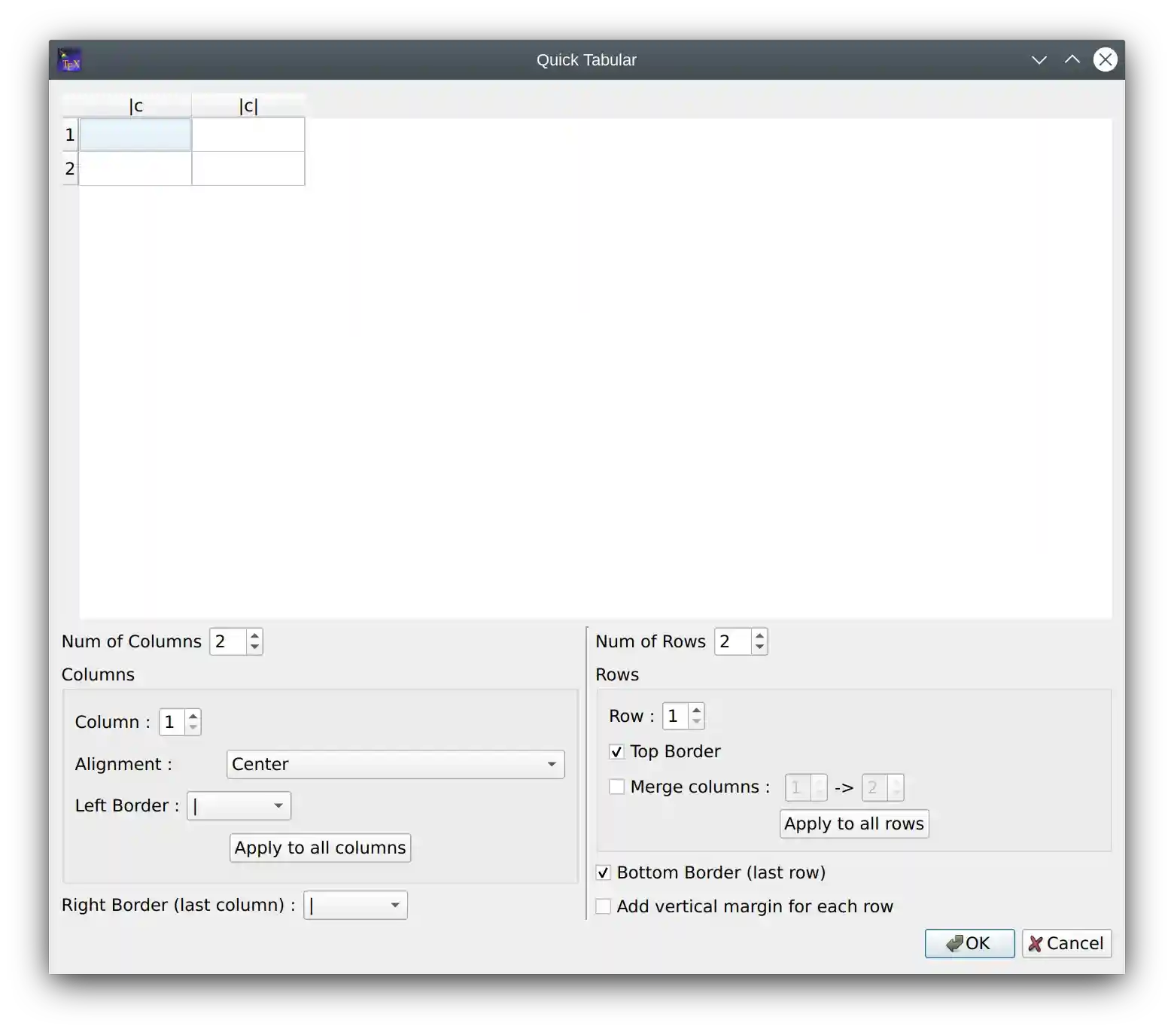
Task: Increment the Row number spinner
Action: pos(695,710)
